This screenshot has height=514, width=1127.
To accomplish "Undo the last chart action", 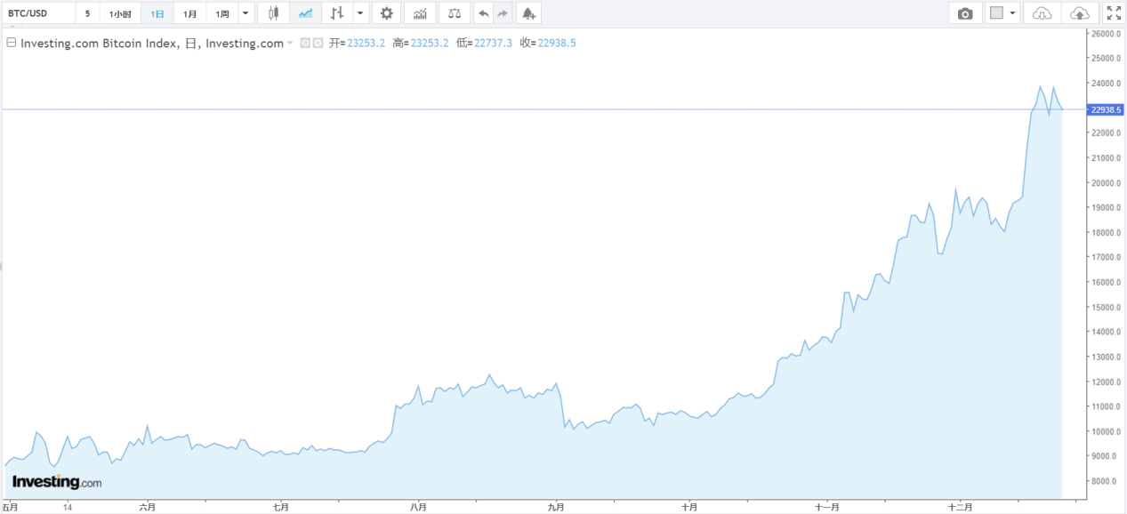I will (x=483, y=13).
